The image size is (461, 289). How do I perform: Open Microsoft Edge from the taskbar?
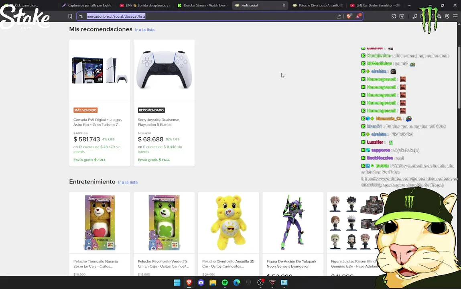(x=237, y=283)
